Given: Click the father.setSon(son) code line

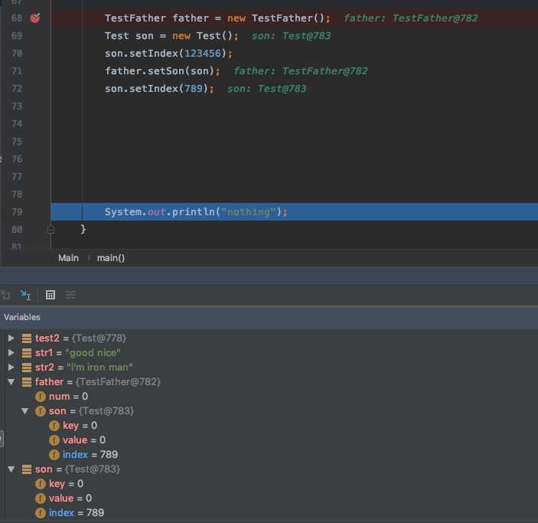Looking at the screenshot, I should pyautogui.click(x=162, y=71).
